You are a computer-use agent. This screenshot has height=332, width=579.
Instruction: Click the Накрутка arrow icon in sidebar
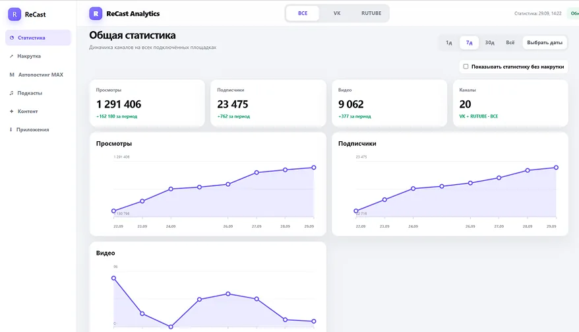(x=11, y=56)
